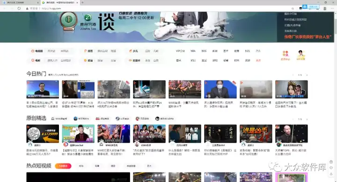Image resolution: width=337 pixels, height=182 pixels.
Task: Go to next page of 原创精选
Action: click(x=307, y=119)
